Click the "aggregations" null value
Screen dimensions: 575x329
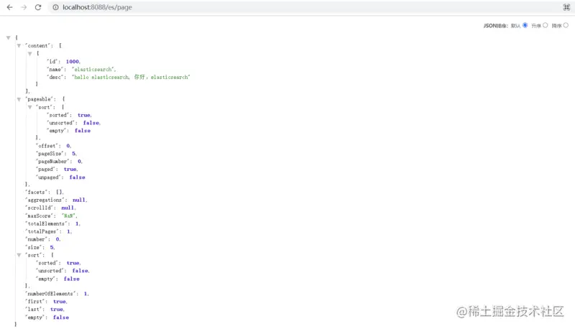[79, 200]
